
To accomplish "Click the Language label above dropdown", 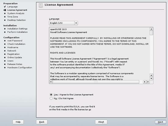I will tap(54, 19).
